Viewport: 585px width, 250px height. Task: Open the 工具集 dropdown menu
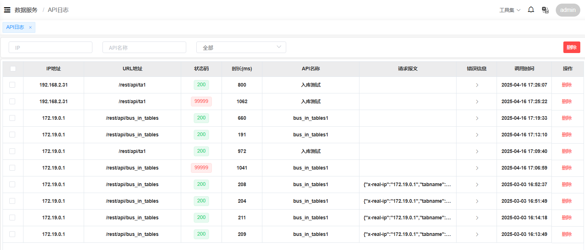(510, 10)
